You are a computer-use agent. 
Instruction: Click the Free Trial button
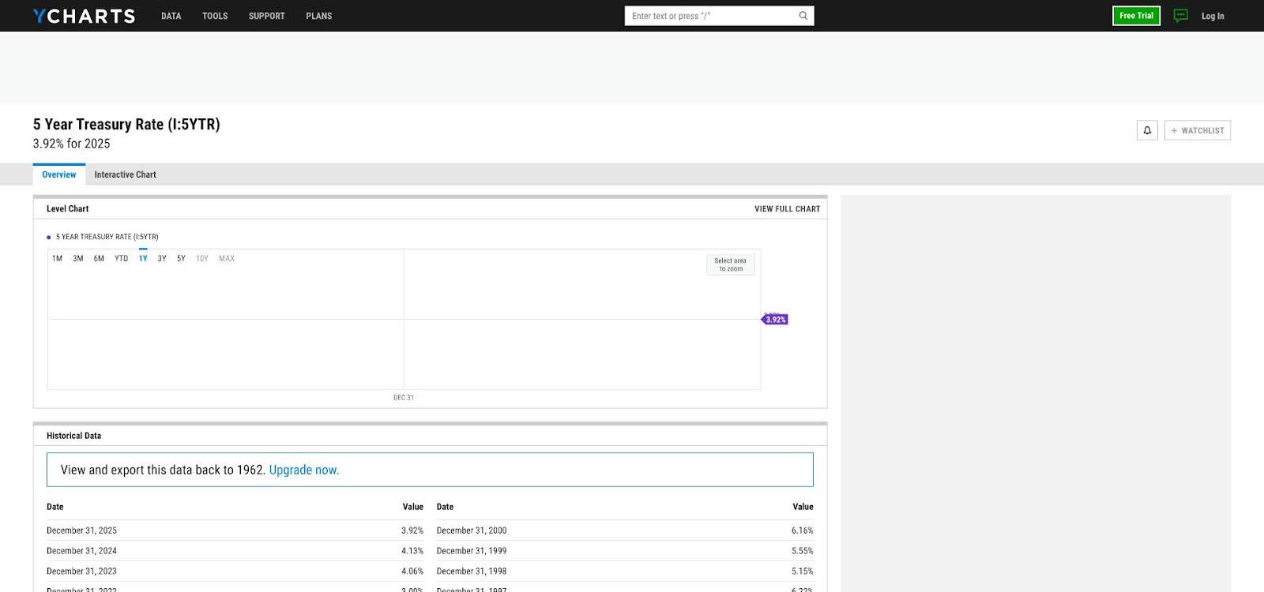coord(1136,16)
